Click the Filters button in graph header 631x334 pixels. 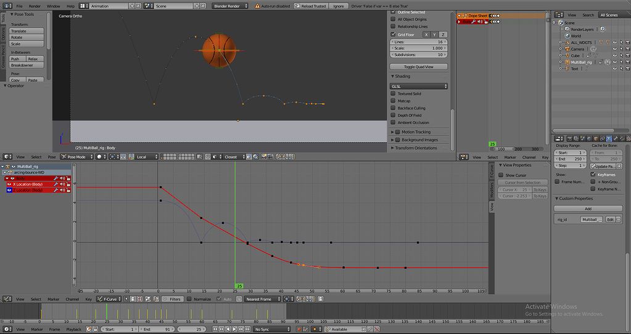[x=172, y=299]
